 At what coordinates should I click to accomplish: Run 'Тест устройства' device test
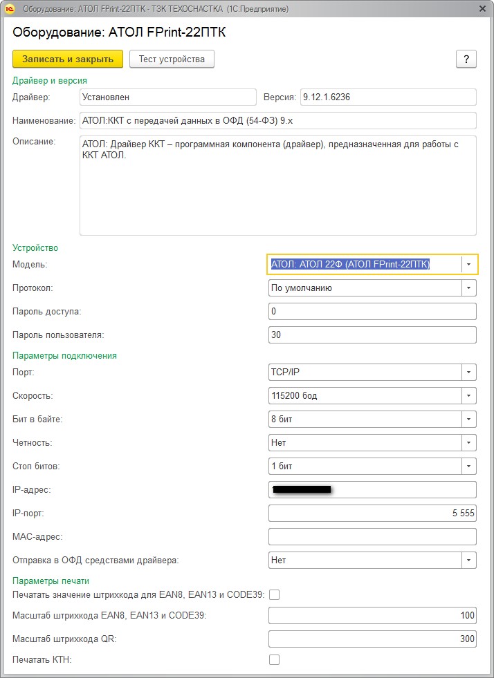pos(172,59)
